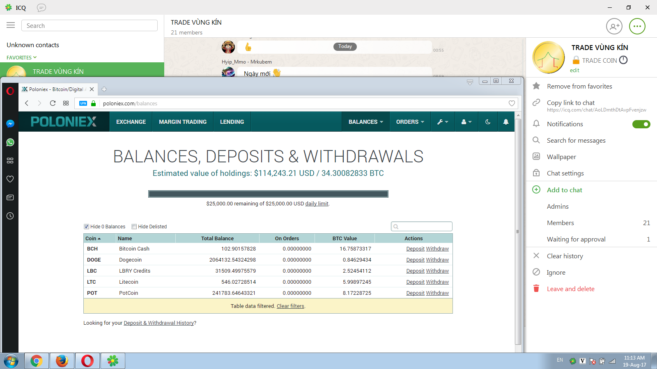The width and height of the screenshot is (657, 369).
Task: Turn off chat Notifications toggle
Action: 641,124
